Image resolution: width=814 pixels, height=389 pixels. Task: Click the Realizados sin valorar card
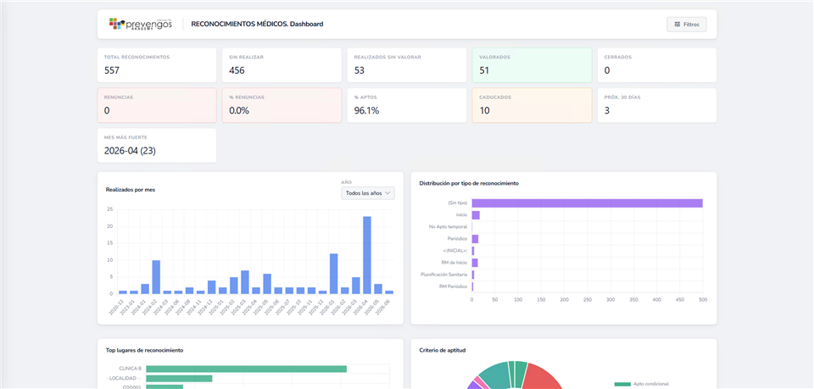407,65
